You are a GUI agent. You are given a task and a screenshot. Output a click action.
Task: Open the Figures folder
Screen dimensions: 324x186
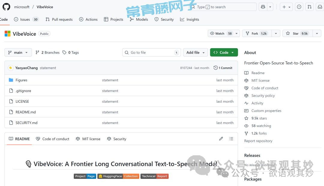tap(21, 80)
